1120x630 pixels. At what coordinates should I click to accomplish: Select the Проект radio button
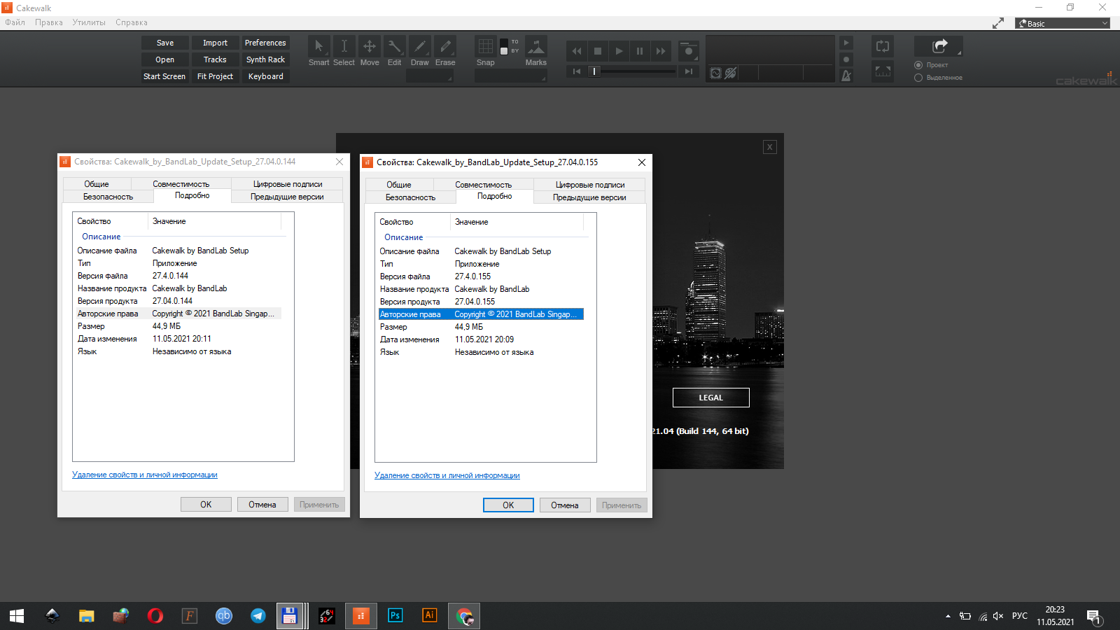(918, 65)
